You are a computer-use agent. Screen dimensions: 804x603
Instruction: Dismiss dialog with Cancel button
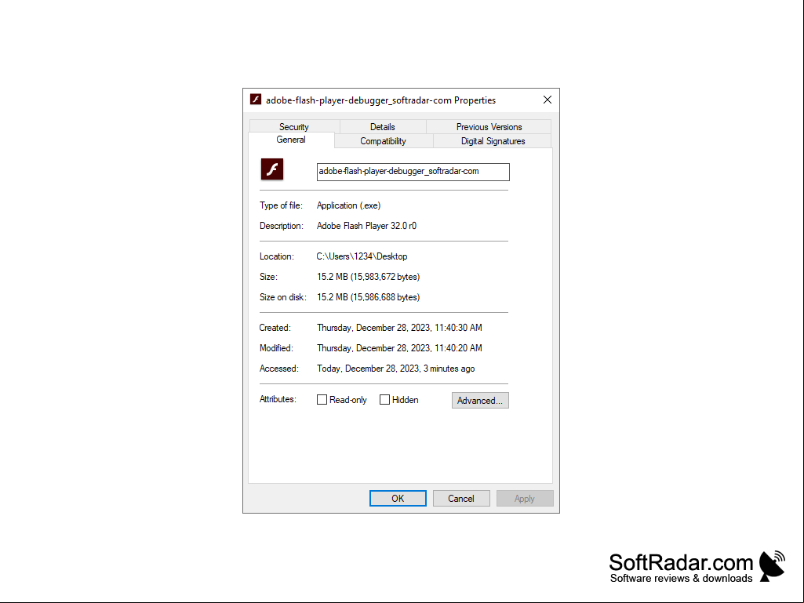click(461, 499)
